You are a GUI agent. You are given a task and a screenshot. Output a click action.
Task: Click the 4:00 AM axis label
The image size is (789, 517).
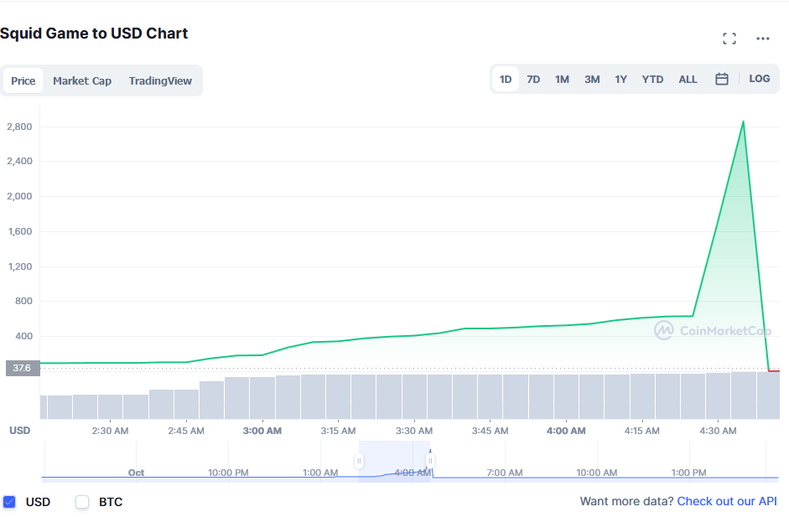[x=566, y=431]
